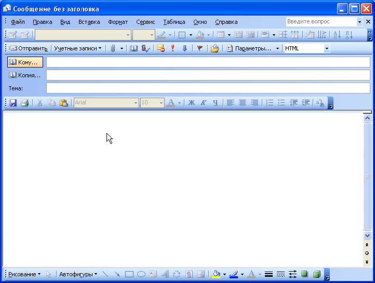The width and height of the screenshot is (375, 283).
Task: Click the Кому recipient button
Action: [25, 62]
